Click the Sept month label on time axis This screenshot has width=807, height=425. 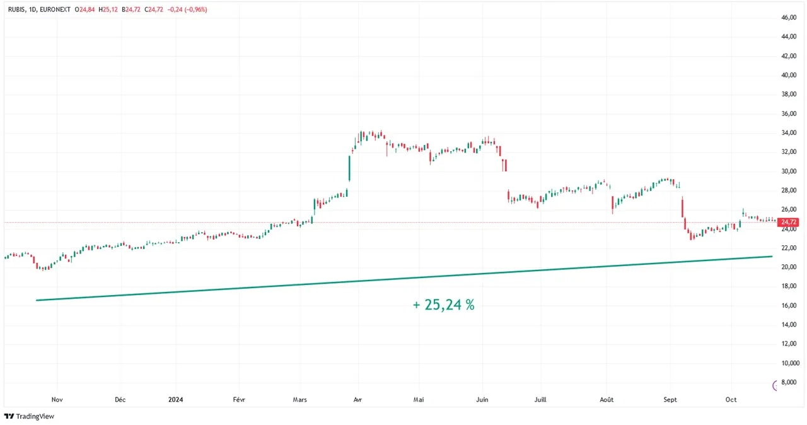pyautogui.click(x=670, y=399)
